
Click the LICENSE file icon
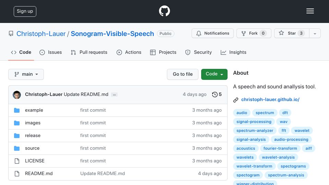click(x=17, y=161)
